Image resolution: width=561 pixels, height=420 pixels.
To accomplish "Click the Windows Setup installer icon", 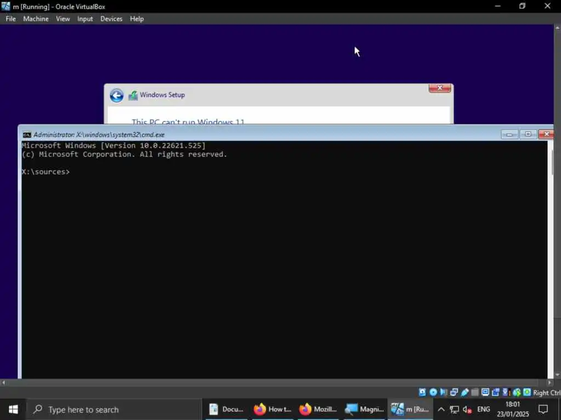I will (133, 95).
